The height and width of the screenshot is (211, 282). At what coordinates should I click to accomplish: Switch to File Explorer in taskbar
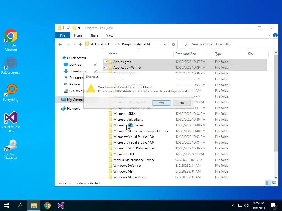[x=34, y=206]
